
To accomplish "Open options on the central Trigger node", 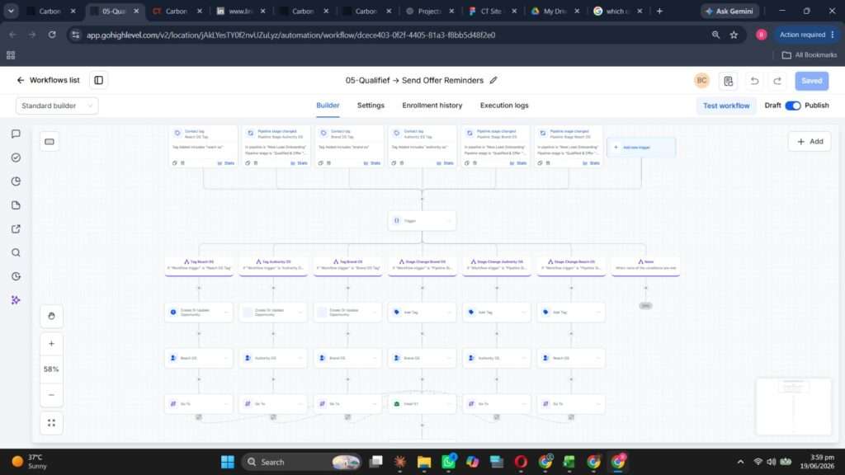I will click(x=450, y=221).
